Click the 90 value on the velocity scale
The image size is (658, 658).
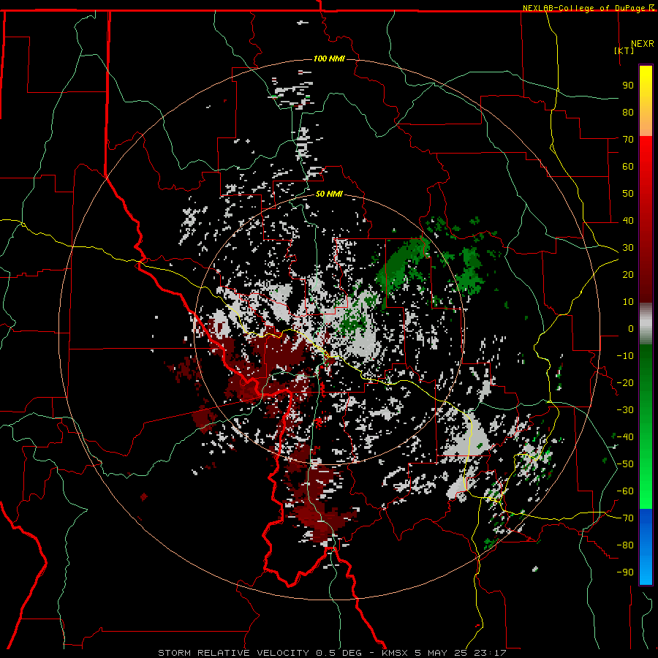tap(628, 86)
